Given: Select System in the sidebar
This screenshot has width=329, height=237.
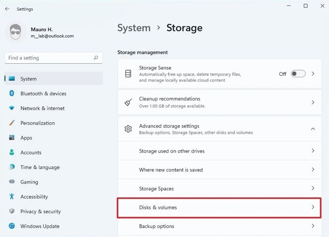Looking at the screenshot, I should pyautogui.click(x=53, y=79).
